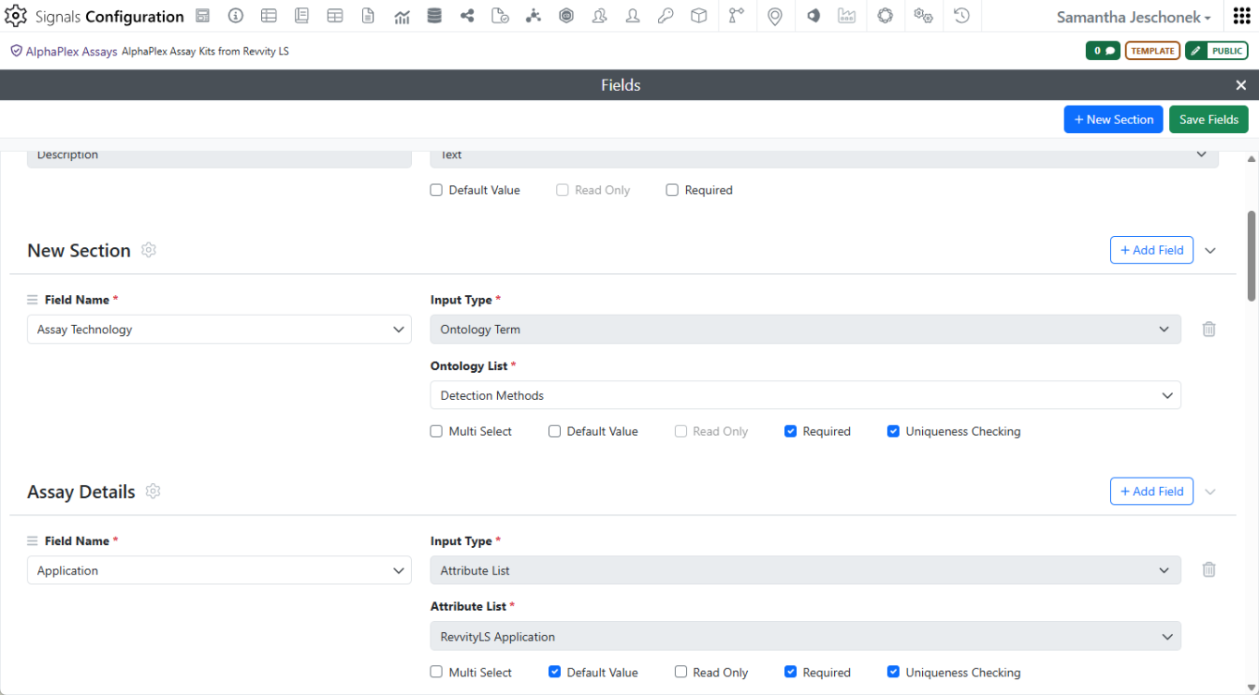Uncheck Uniqueness Checking for Application field
1259x695 pixels.
tap(893, 673)
